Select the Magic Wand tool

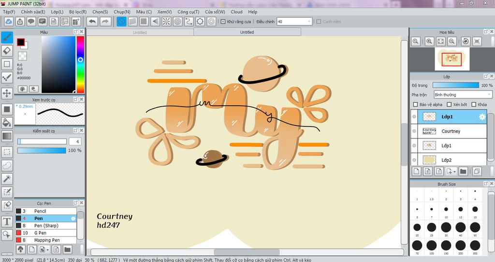point(7,179)
